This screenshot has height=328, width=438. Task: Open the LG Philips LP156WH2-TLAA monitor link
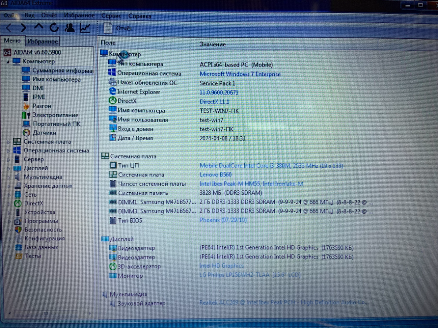pyautogui.click(x=250, y=275)
